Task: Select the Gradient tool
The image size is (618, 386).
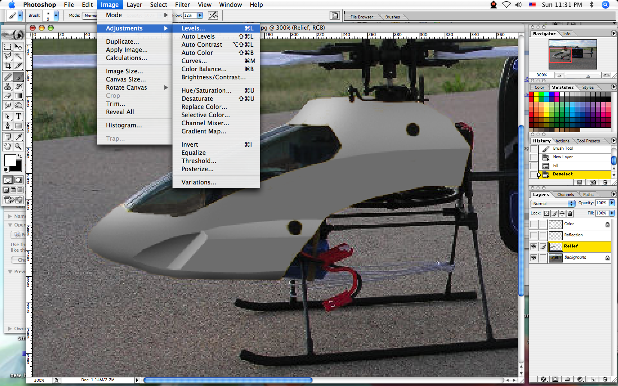Action: point(18,96)
